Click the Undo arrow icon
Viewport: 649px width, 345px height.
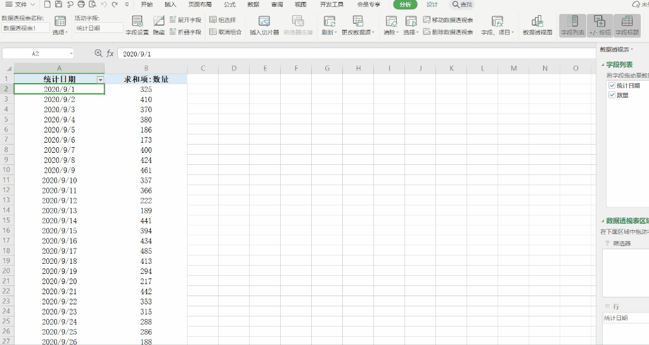click(x=104, y=4)
